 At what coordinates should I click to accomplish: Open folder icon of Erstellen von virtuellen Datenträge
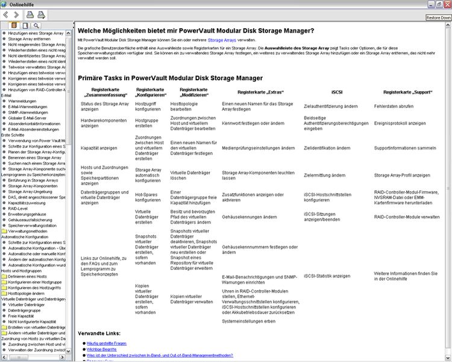(x=4, y=328)
